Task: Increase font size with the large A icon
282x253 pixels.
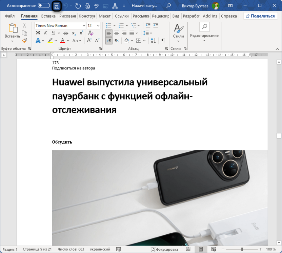Action: (89, 40)
